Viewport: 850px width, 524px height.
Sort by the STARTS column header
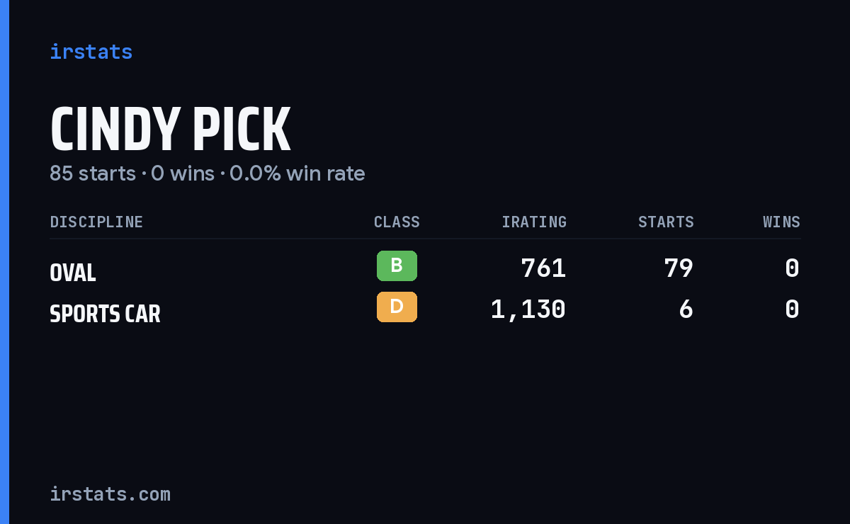click(666, 222)
